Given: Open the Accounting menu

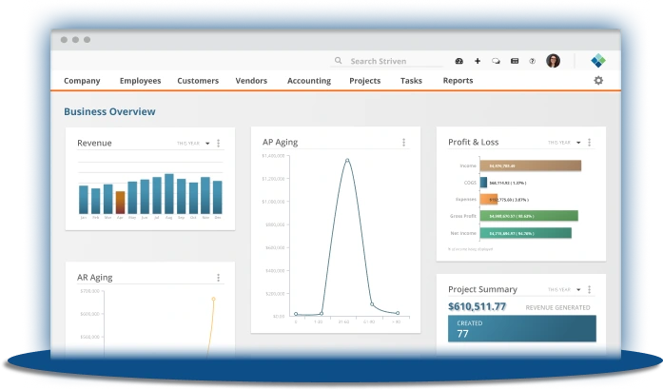Looking at the screenshot, I should click(309, 80).
